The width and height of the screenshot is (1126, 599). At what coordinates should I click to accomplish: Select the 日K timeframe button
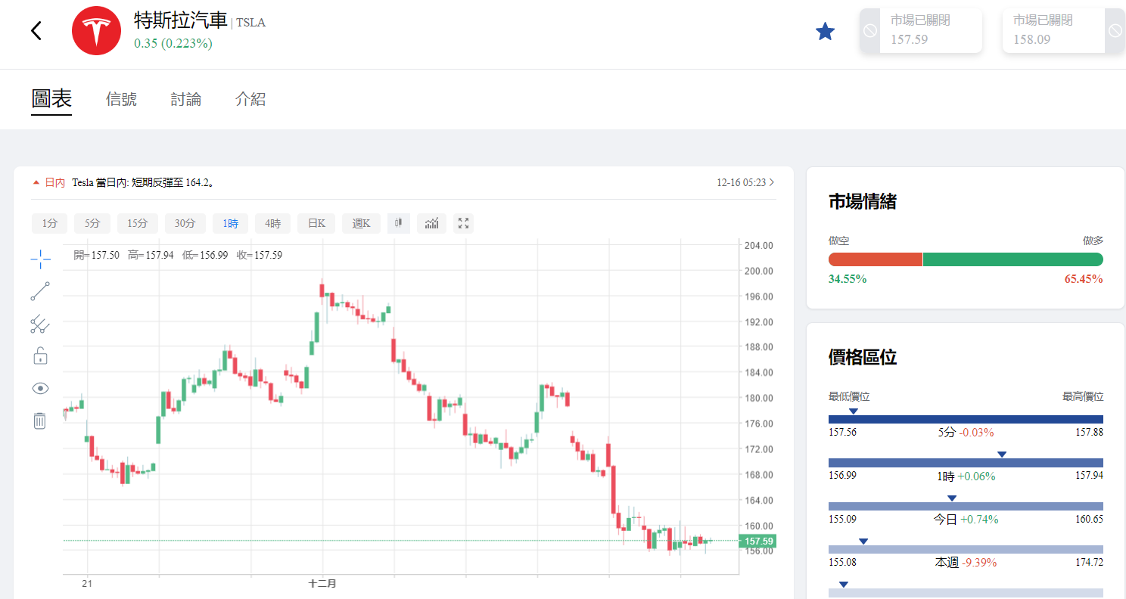pos(316,223)
